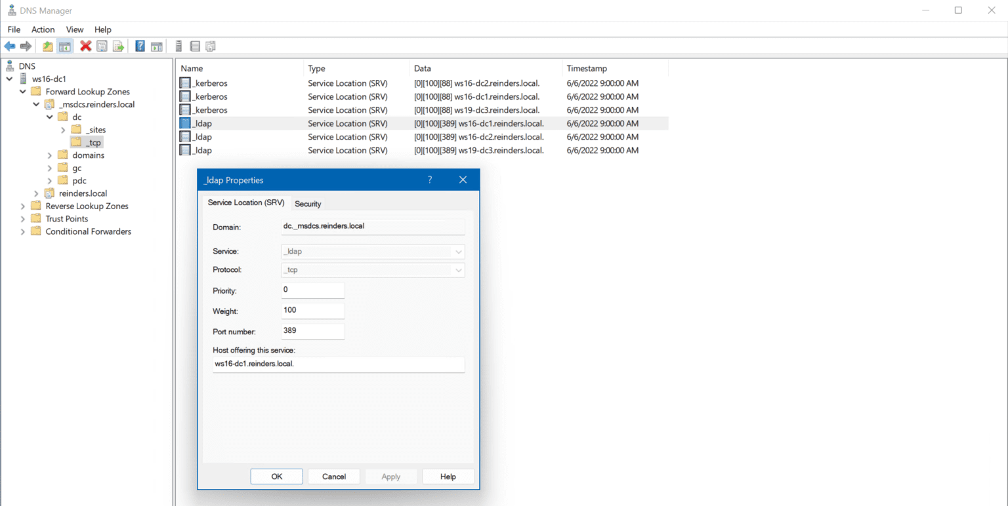The height and width of the screenshot is (506, 1008).
Task: Click the Forward navigation arrow in the toolbar
Action: (25, 45)
